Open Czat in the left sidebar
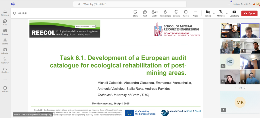This screenshot has height=118, width=260. tap(5, 22)
